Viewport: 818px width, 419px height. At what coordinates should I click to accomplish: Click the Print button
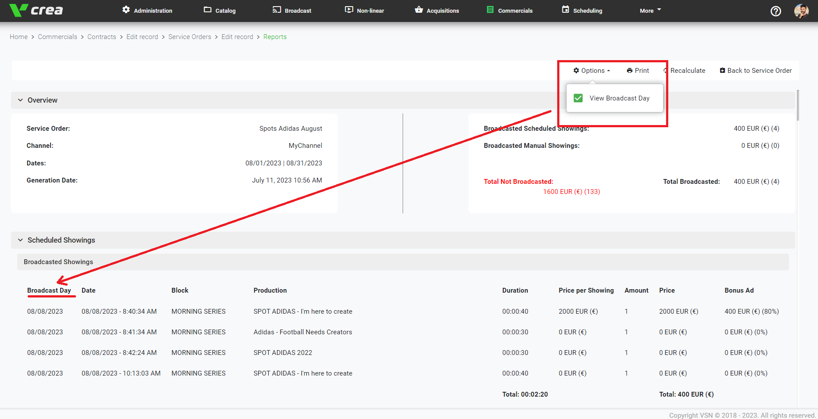pos(638,70)
